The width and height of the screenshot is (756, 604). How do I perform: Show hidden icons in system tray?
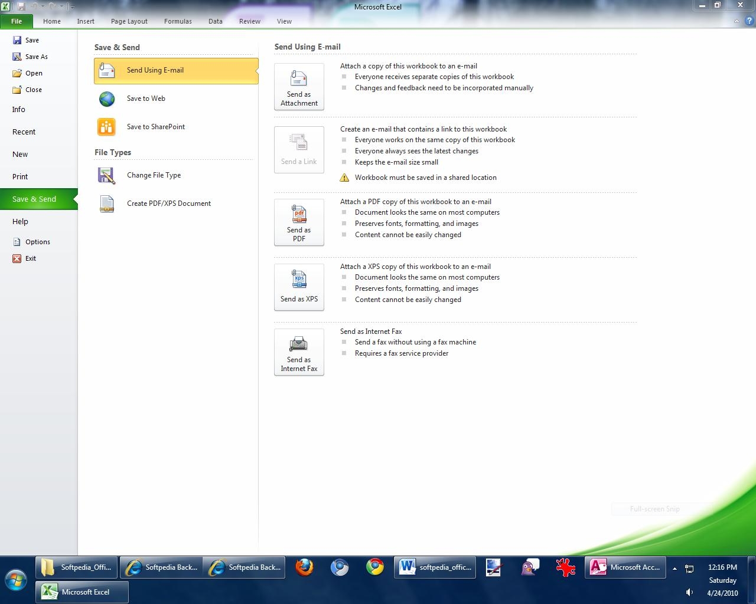(674, 569)
